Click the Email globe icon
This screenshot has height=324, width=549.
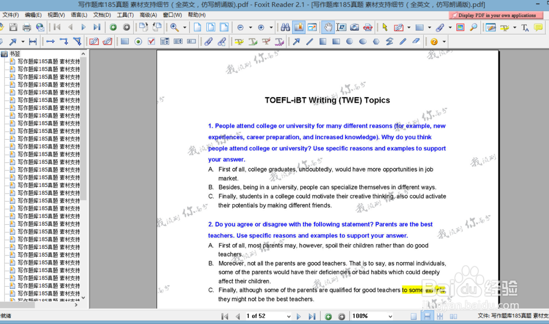[40, 27]
